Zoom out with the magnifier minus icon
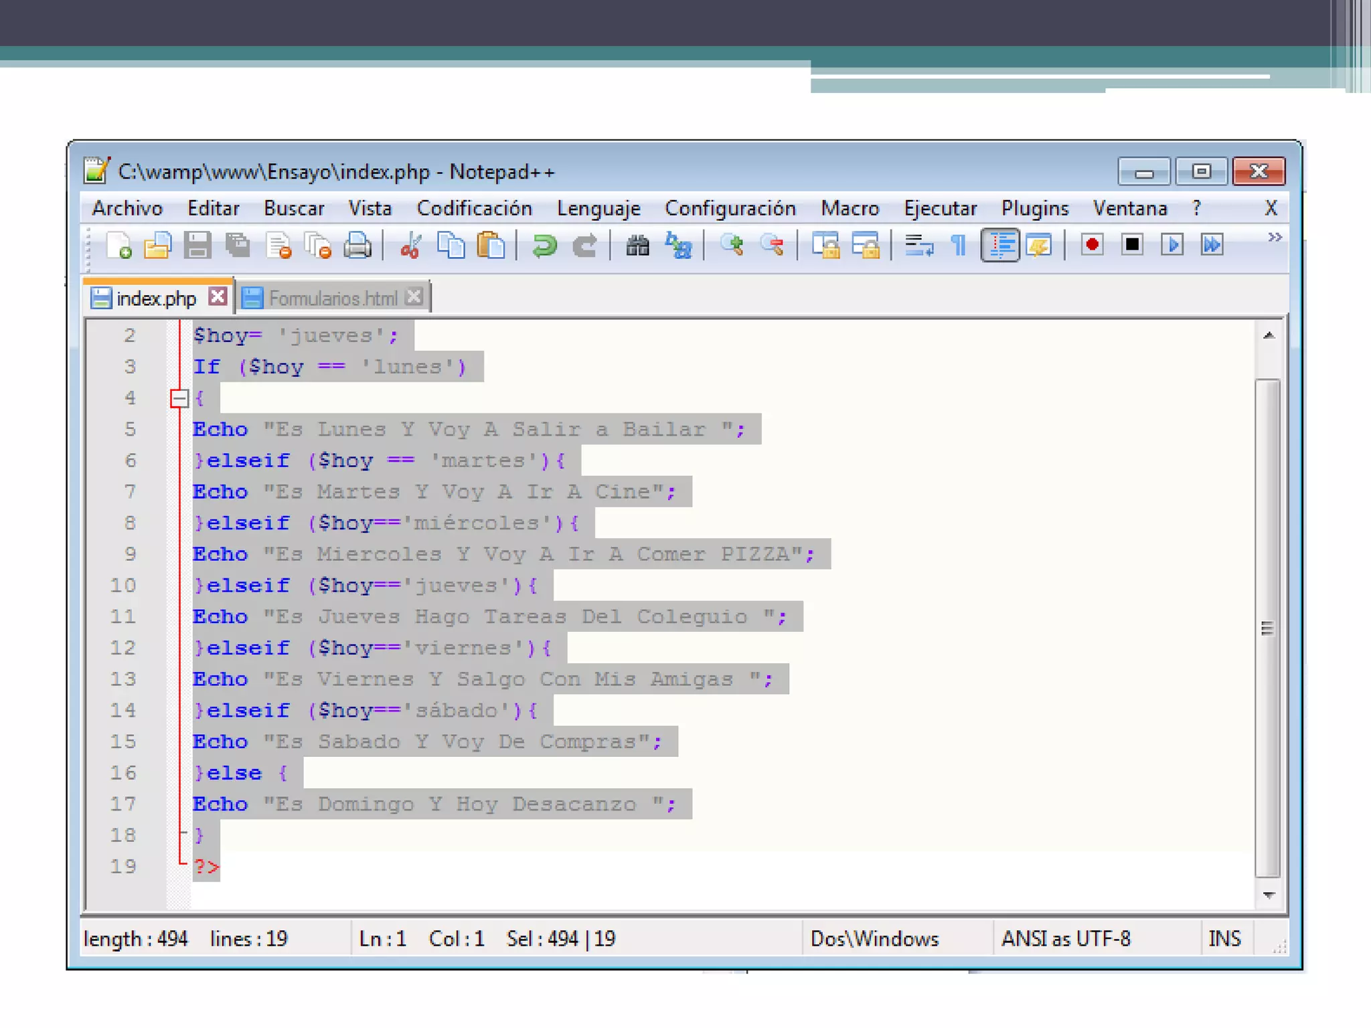1371x1028 pixels. [x=772, y=246]
